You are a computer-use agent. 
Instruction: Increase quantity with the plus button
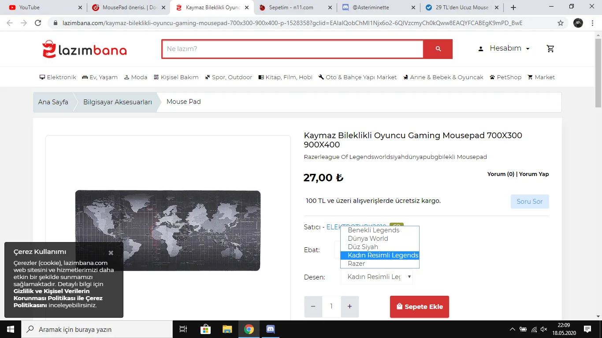(x=349, y=307)
